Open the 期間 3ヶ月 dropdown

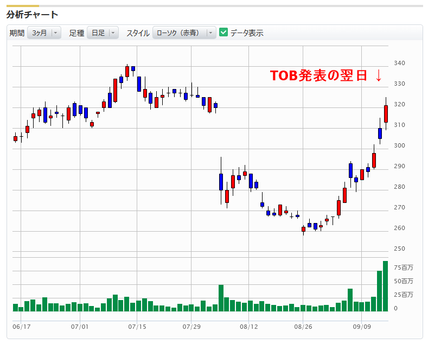pyautogui.click(x=44, y=33)
